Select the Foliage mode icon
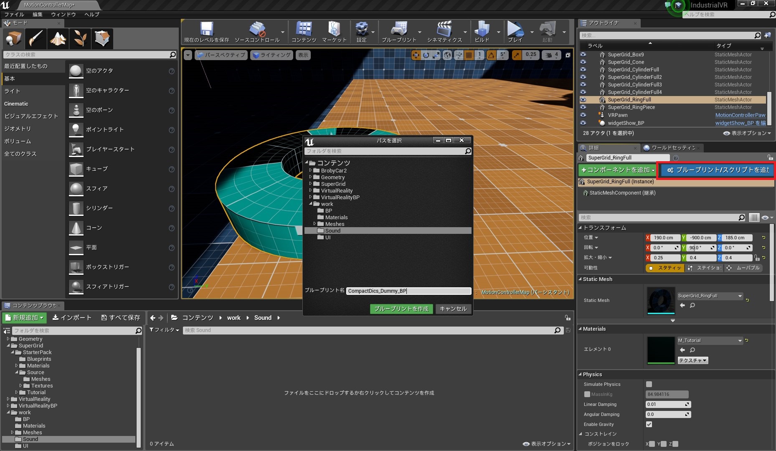 tap(80, 38)
